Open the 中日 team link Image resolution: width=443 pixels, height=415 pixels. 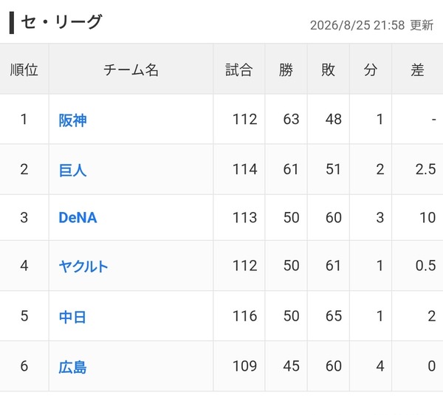point(72,317)
